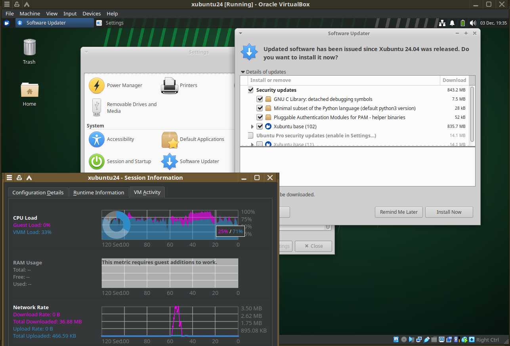Click the Remind Me Later button
Image resolution: width=510 pixels, height=346 pixels.
click(x=399, y=212)
